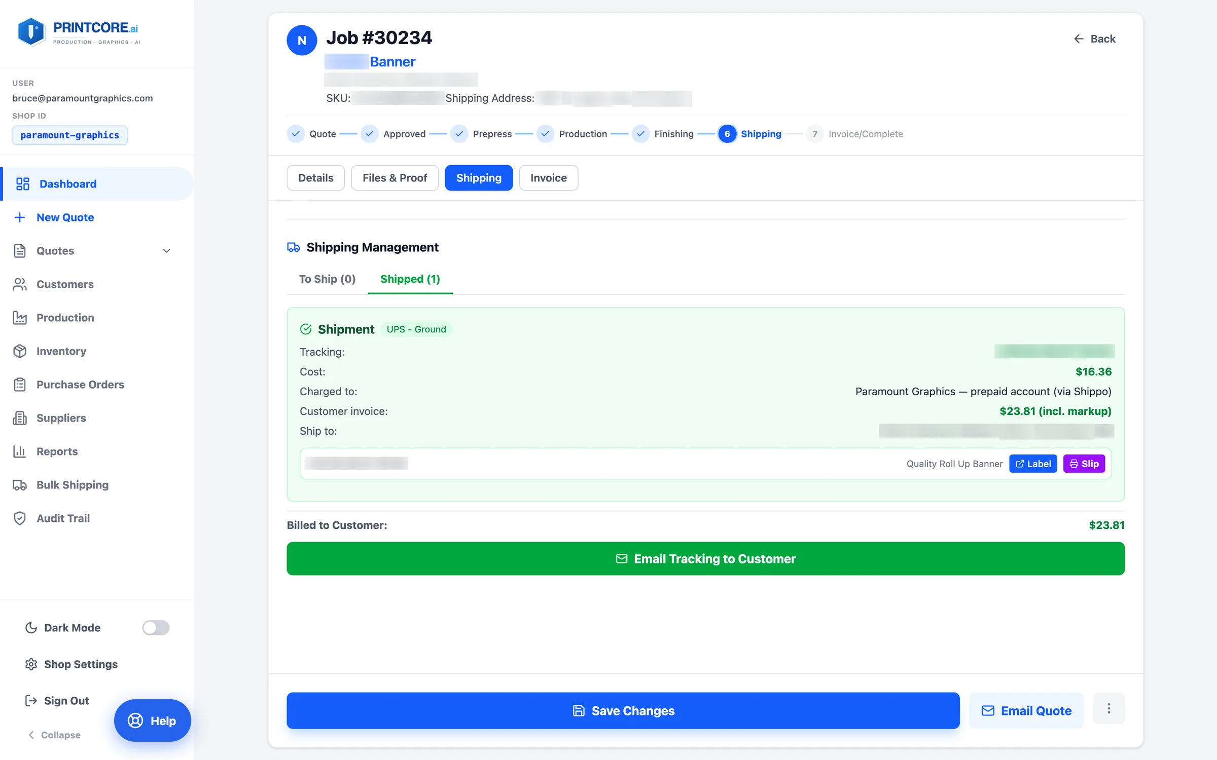Select the To Ship (0) tab
1217x760 pixels.
tap(327, 279)
